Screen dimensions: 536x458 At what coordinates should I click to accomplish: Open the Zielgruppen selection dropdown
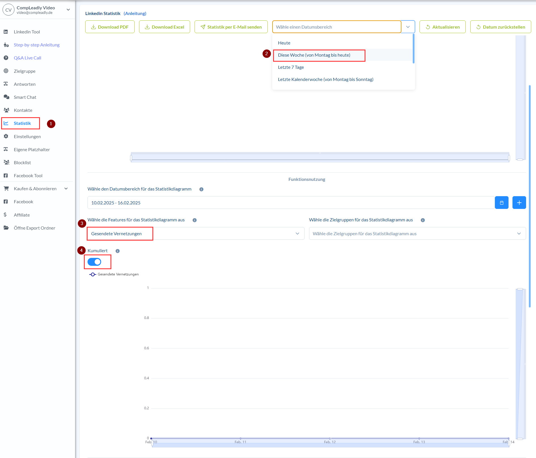click(417, 234)
